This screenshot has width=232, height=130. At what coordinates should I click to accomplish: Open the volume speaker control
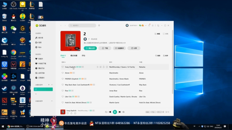(123, 112)
